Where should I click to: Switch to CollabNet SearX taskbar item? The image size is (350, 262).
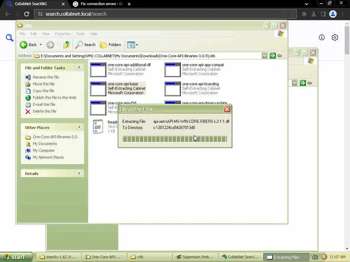[240, 257]
